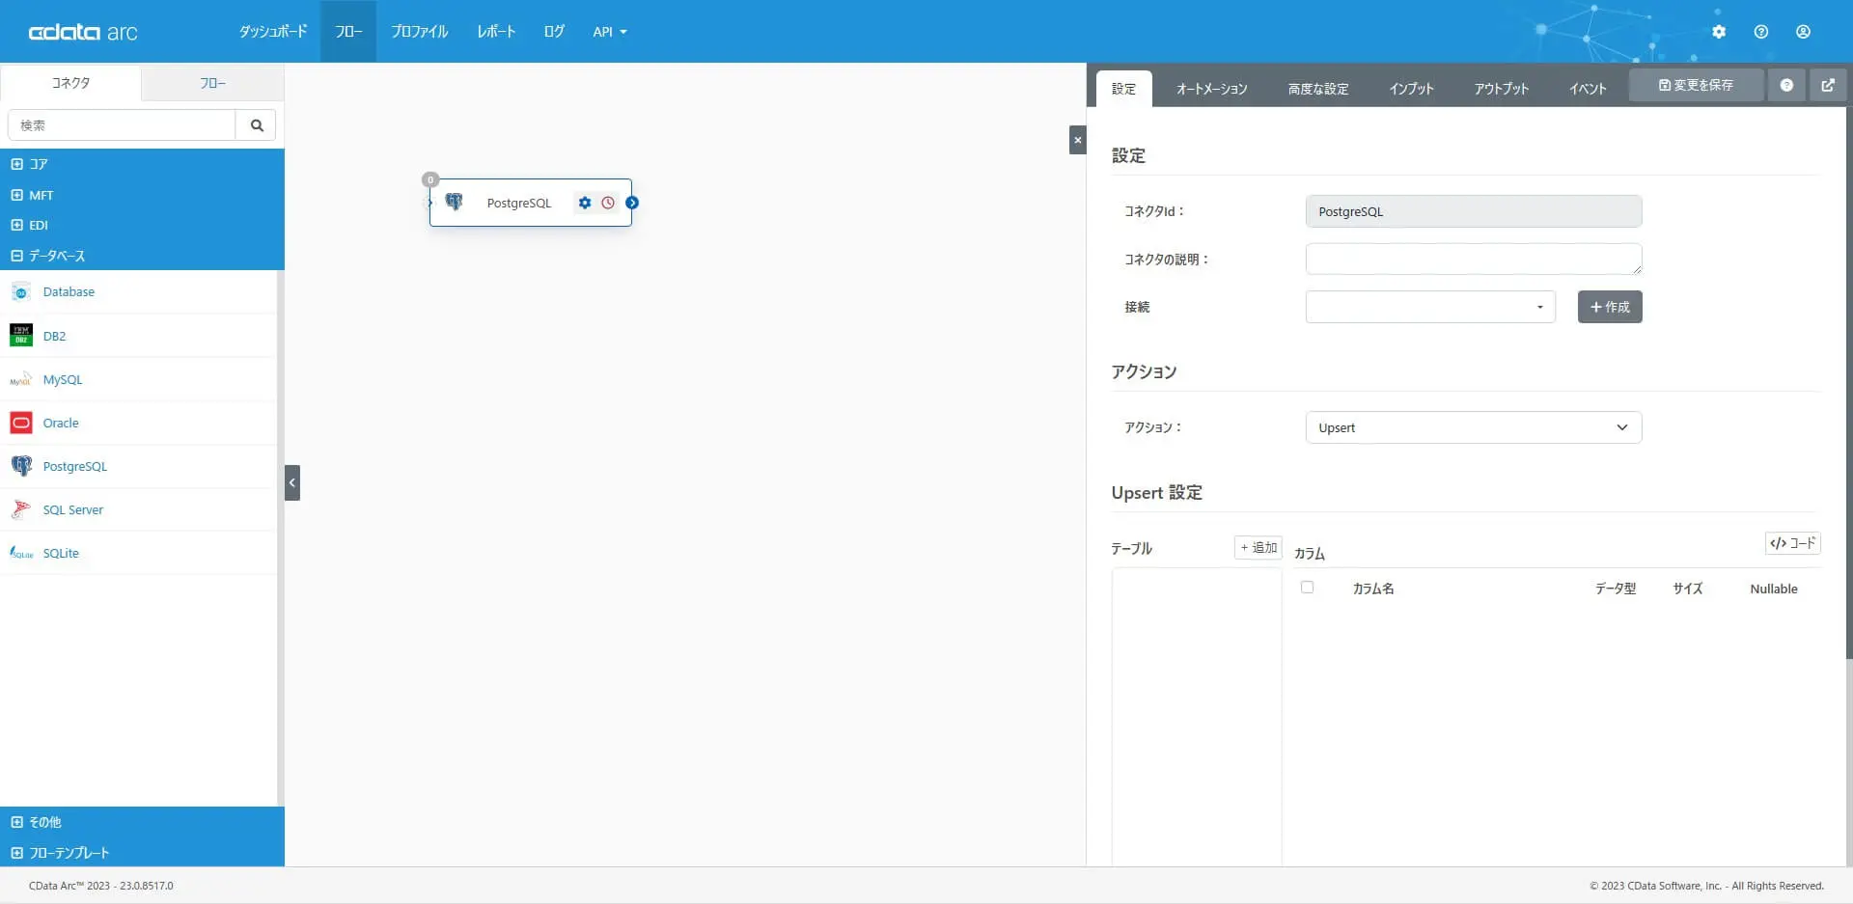This screenshot has height=904, width=1853.
Task: Open help for connector settings panel
Action: point(1786,85)
